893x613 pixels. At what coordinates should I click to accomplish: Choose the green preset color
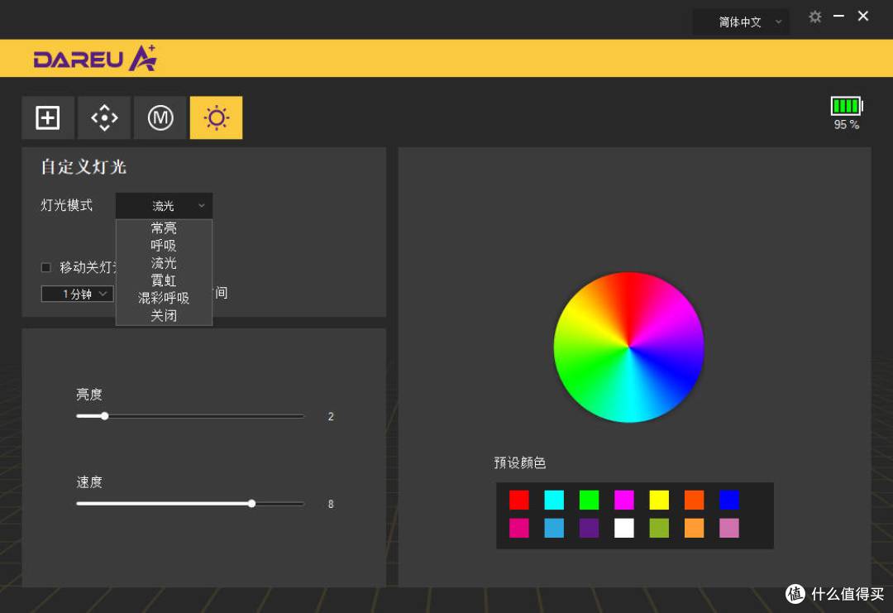(x=589, y=500)
